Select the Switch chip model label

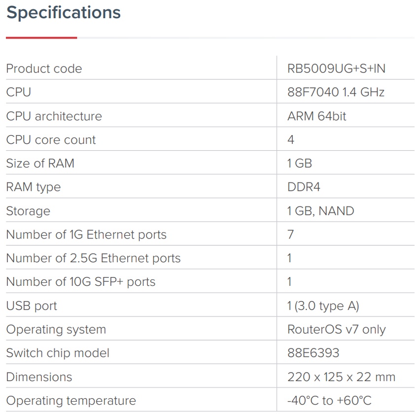point(58,353)
